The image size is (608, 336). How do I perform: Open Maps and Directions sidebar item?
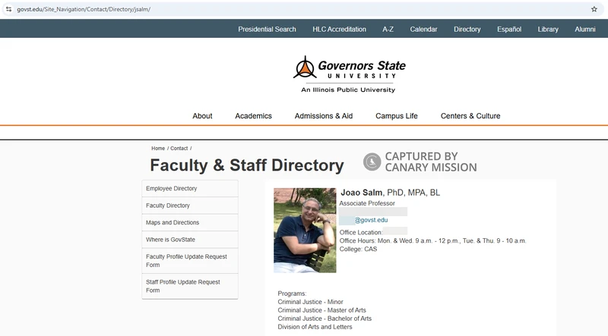click(190, 222)
